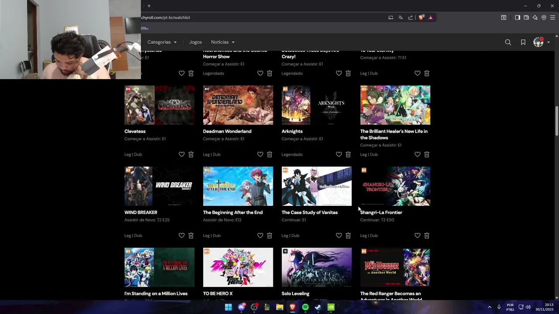This screenshot has width=559, height=314.
Task: Open Spotify from the taskbar
Action: tap(305, 307)
